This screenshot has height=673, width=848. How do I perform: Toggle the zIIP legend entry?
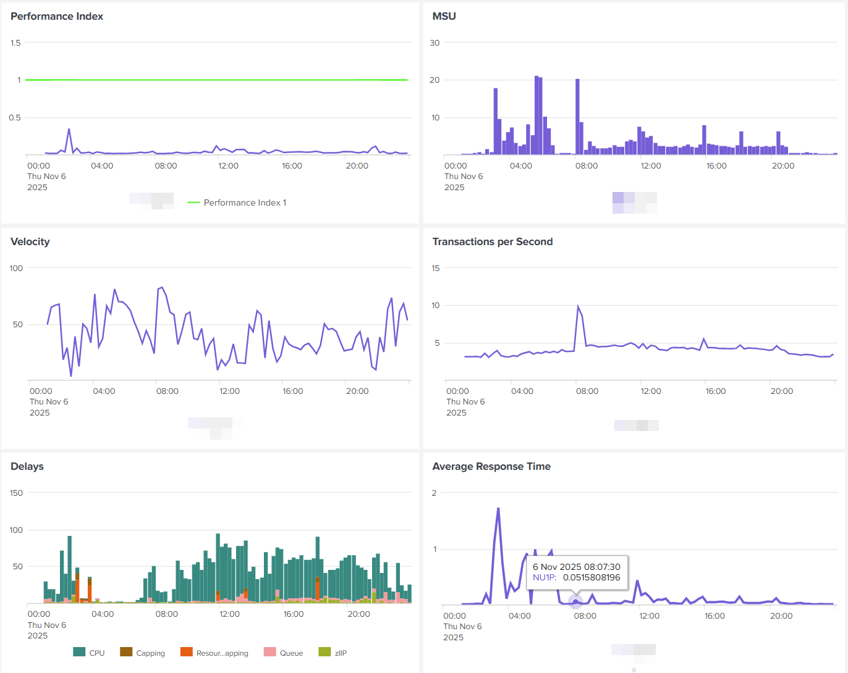pos(333,653)
